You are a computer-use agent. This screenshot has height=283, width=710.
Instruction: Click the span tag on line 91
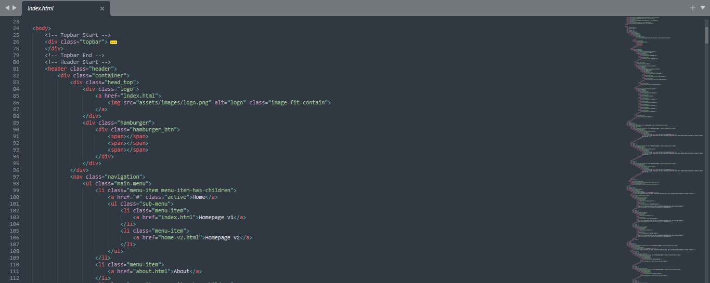click(x=128, y=136)
